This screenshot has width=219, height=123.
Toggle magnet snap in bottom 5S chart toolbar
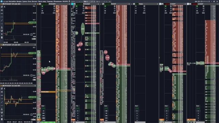coord(2,112)
